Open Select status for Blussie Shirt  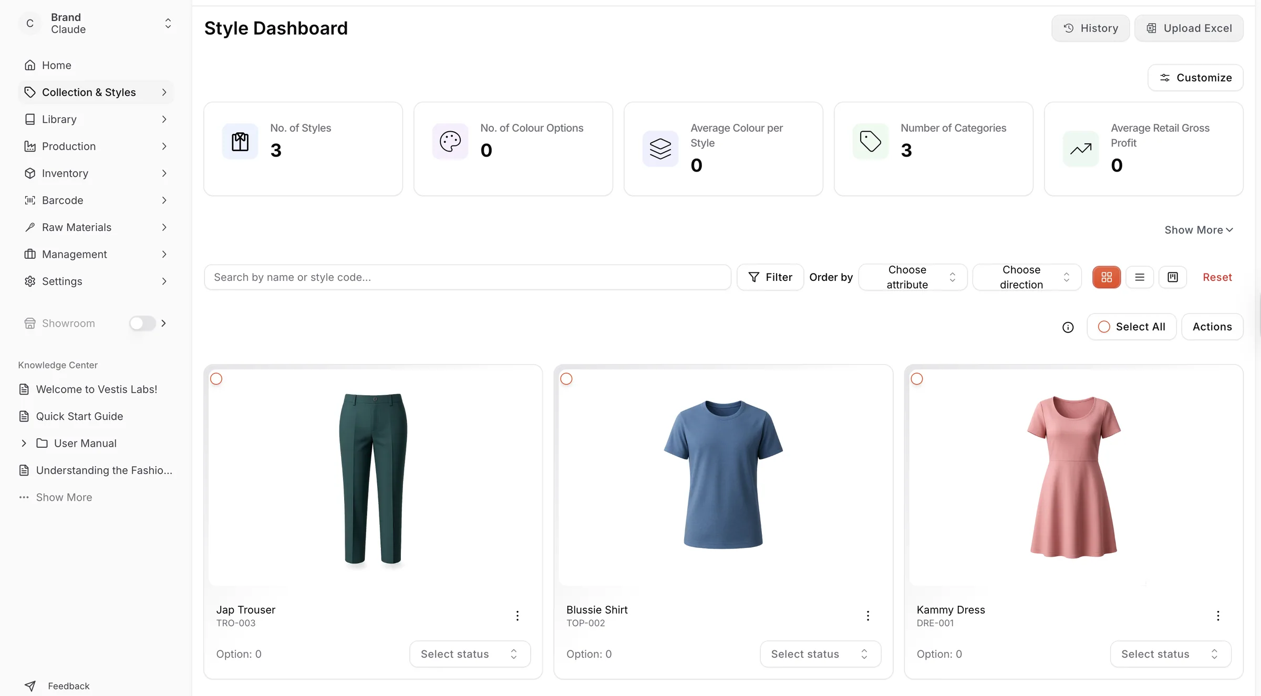point(820,654)
